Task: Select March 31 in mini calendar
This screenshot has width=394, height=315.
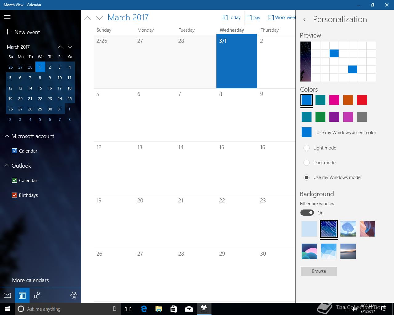Action: pos(60,109)
